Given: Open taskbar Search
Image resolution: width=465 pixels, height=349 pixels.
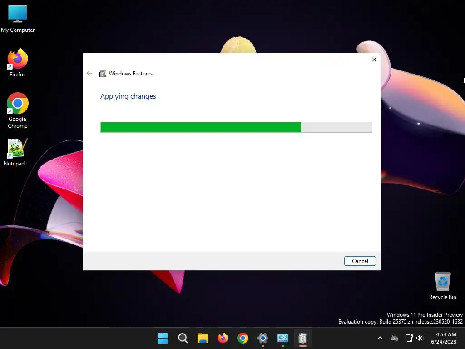Looking at the screenshot, I should (183, 338).
